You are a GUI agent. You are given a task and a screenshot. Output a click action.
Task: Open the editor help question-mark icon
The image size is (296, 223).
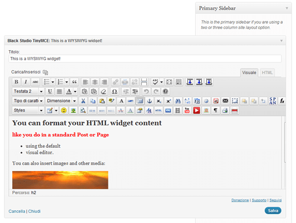coord(165,91)
